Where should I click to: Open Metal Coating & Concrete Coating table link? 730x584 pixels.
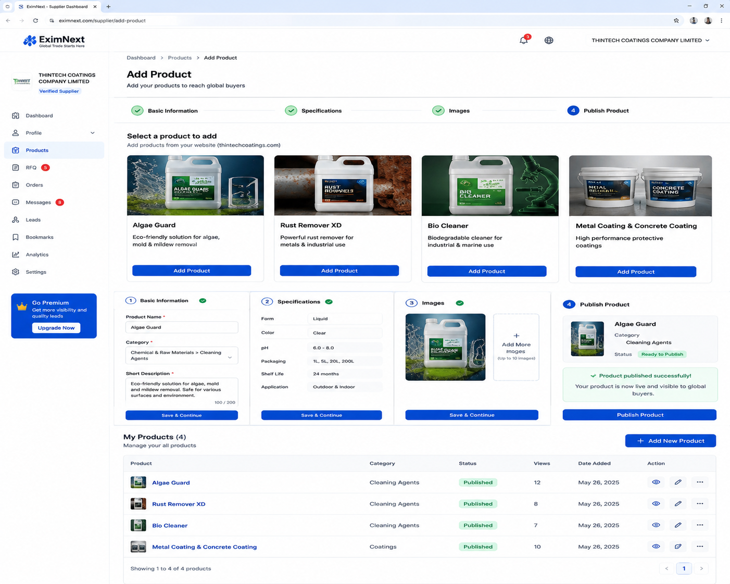click(204, 547)
